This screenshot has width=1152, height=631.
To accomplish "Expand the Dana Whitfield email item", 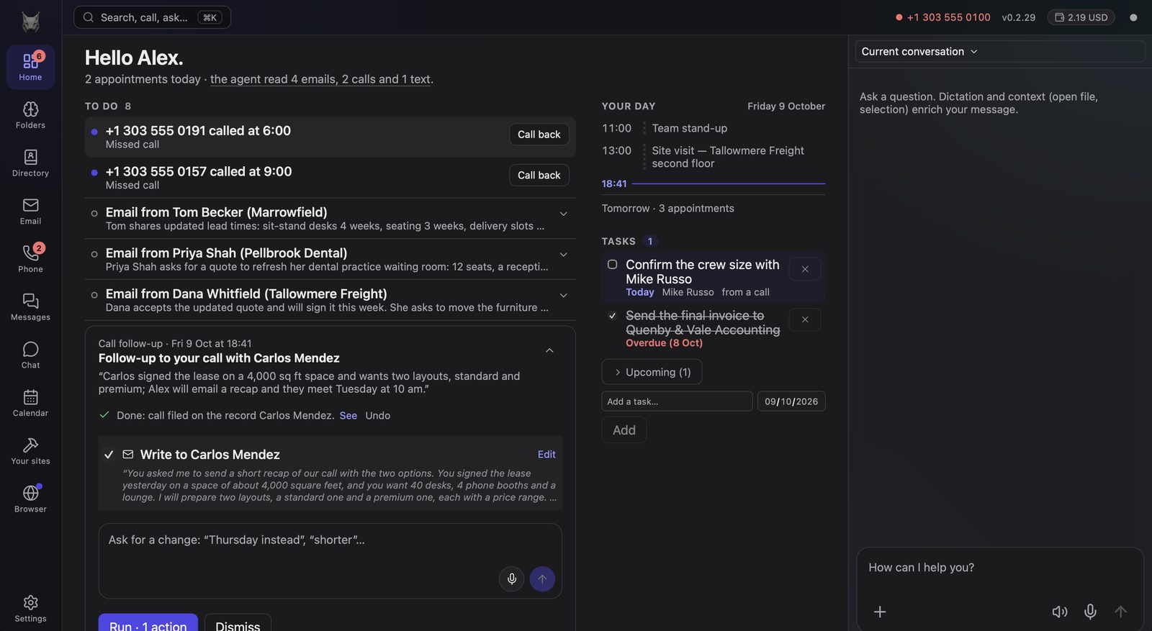I will point(564,296).
